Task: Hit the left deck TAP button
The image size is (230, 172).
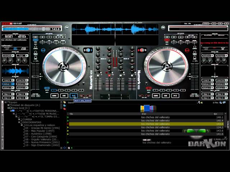Action: point(67,28)
